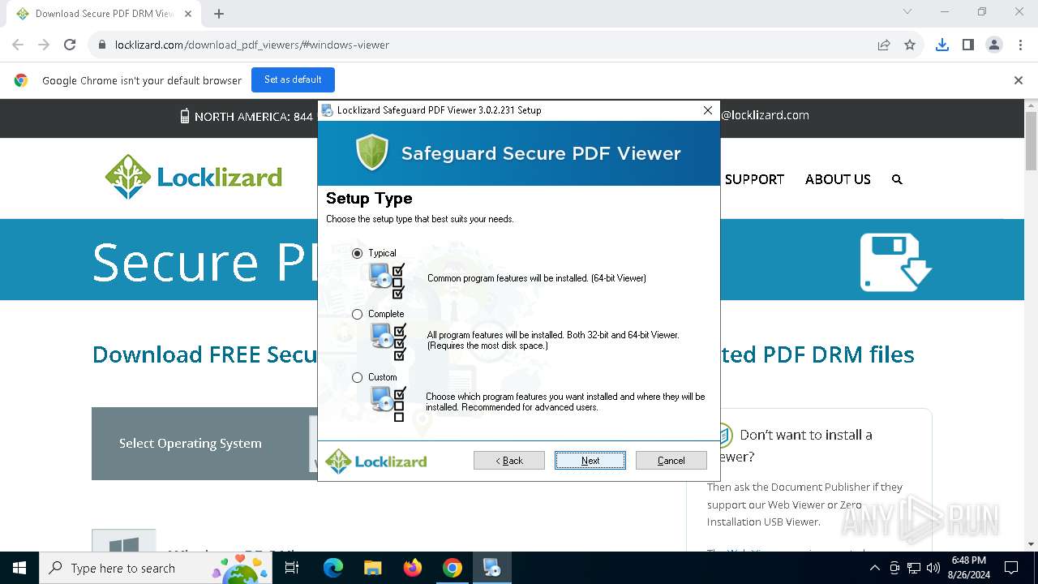
Task: Go forward in Chrome browser
Action: [44, 45]
